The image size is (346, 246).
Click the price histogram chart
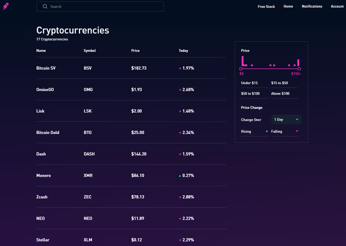click(270, 61)
